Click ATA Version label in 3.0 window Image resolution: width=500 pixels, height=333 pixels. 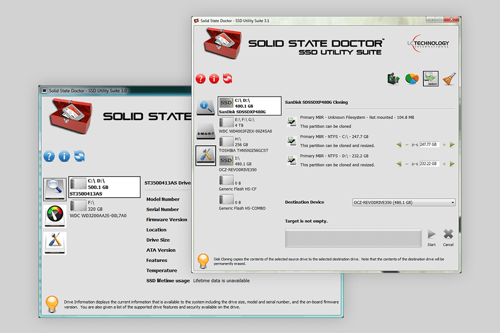(161, 250)
